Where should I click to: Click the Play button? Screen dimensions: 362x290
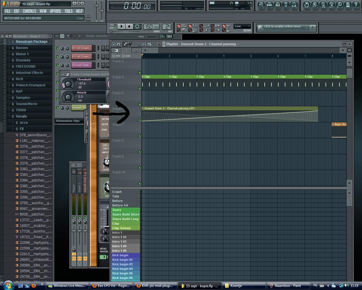(121, 27)
